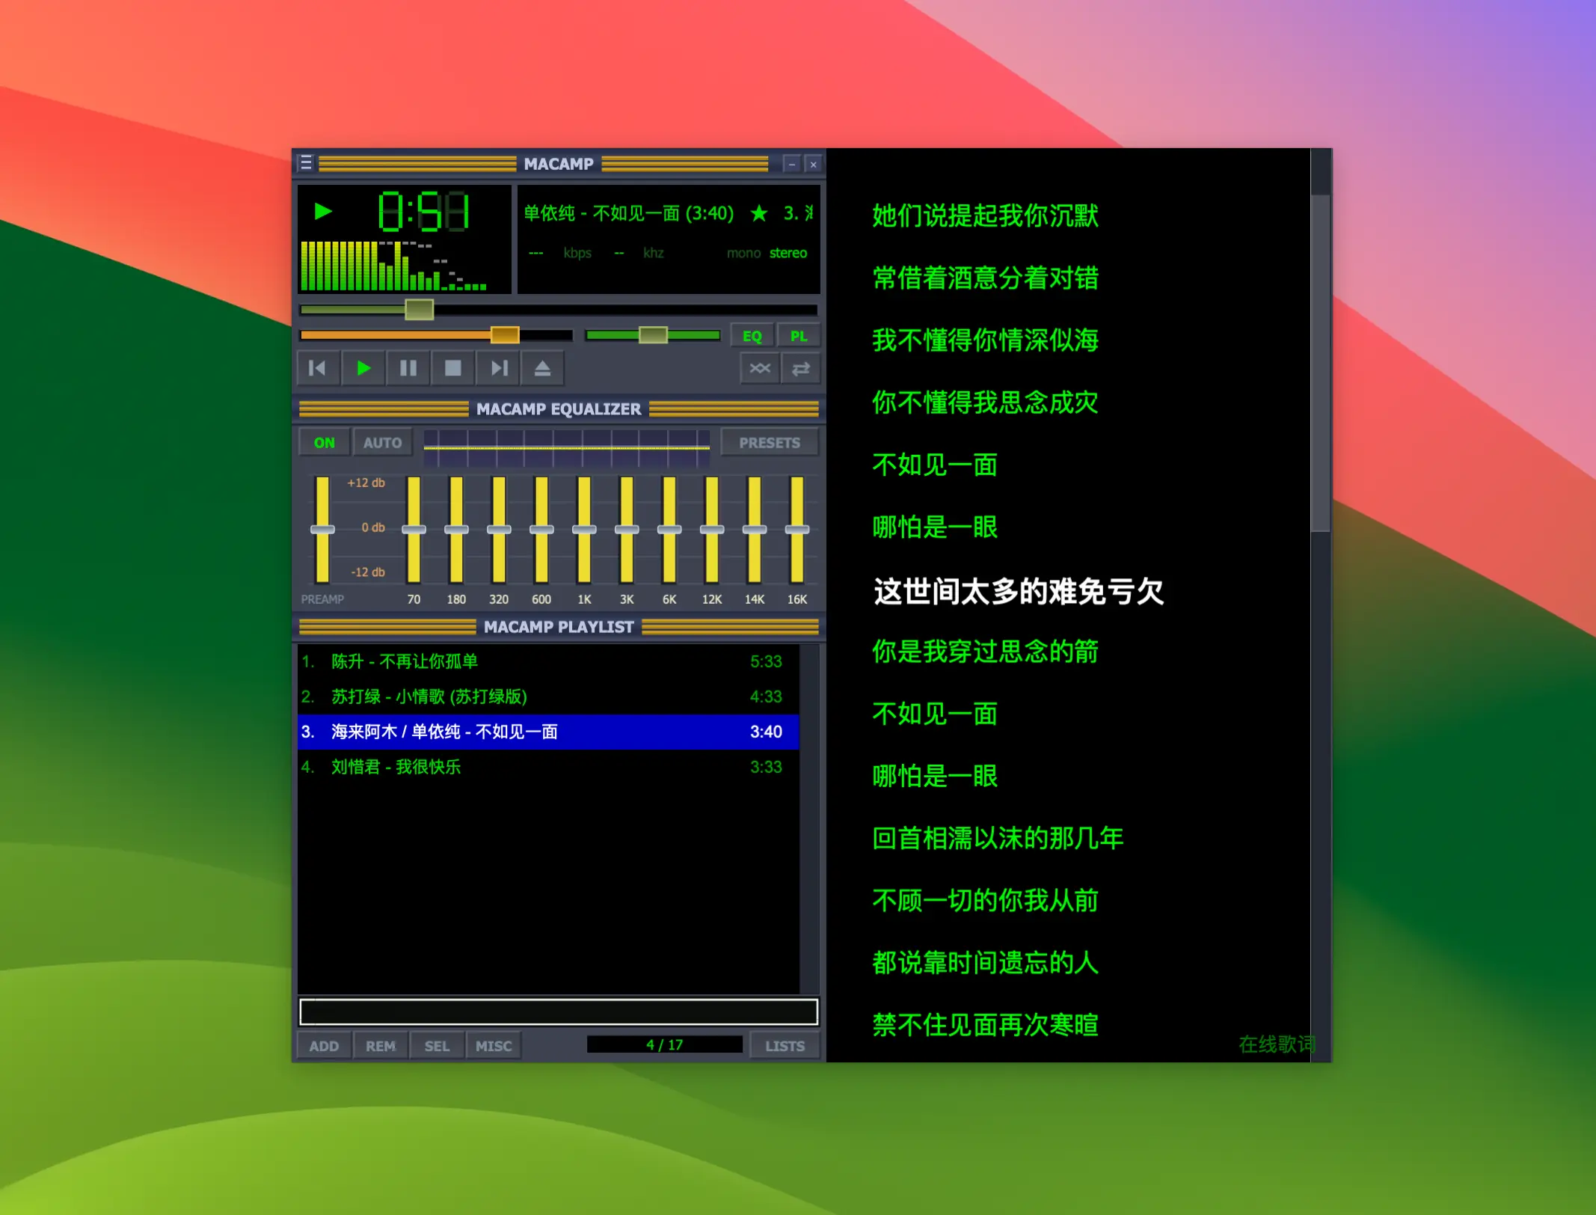Close the MacAmp window

[x=813, y=164]
